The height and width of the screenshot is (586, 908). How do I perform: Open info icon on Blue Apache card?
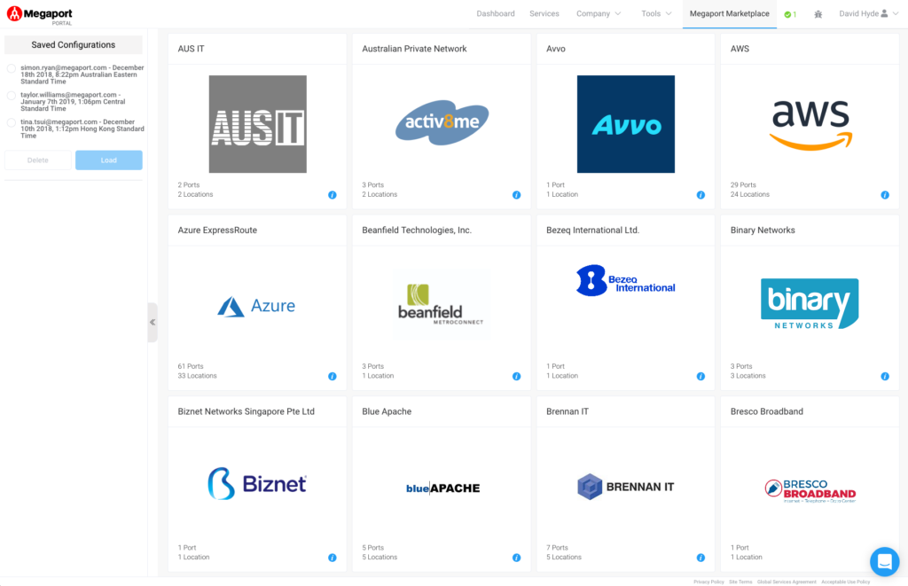[517, 558]
